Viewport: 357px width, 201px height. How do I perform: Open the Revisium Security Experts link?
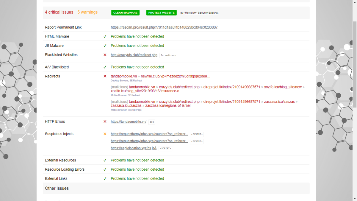click(201, 13)
